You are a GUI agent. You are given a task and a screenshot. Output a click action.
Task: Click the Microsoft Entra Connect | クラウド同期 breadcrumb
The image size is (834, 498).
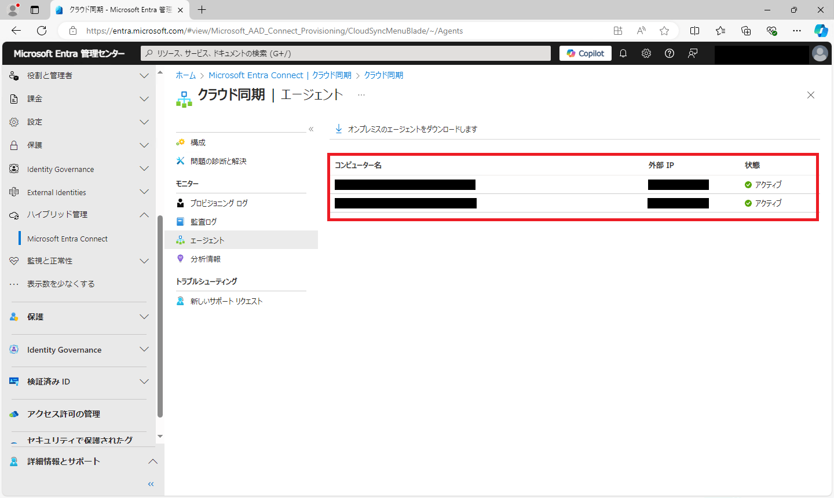tap(280, 75)
